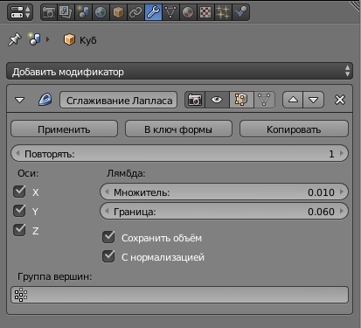This screenshot has height=328, width=361.
Task: Open Object Data triangle-vertices tab
Action: (170, 12)
